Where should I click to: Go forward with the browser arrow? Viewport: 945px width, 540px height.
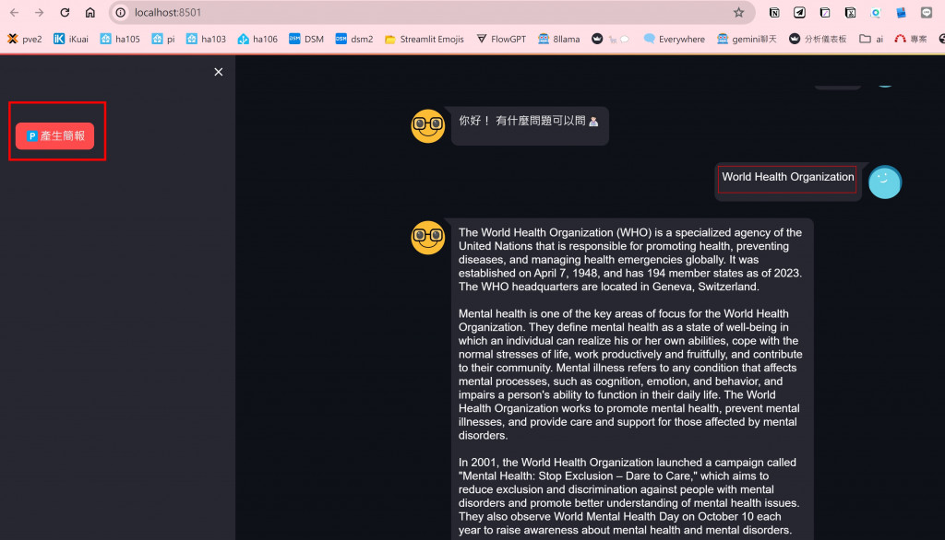(x=39, y=12)
